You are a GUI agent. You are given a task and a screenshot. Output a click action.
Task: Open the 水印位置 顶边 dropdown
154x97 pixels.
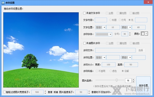click(126, 57)
